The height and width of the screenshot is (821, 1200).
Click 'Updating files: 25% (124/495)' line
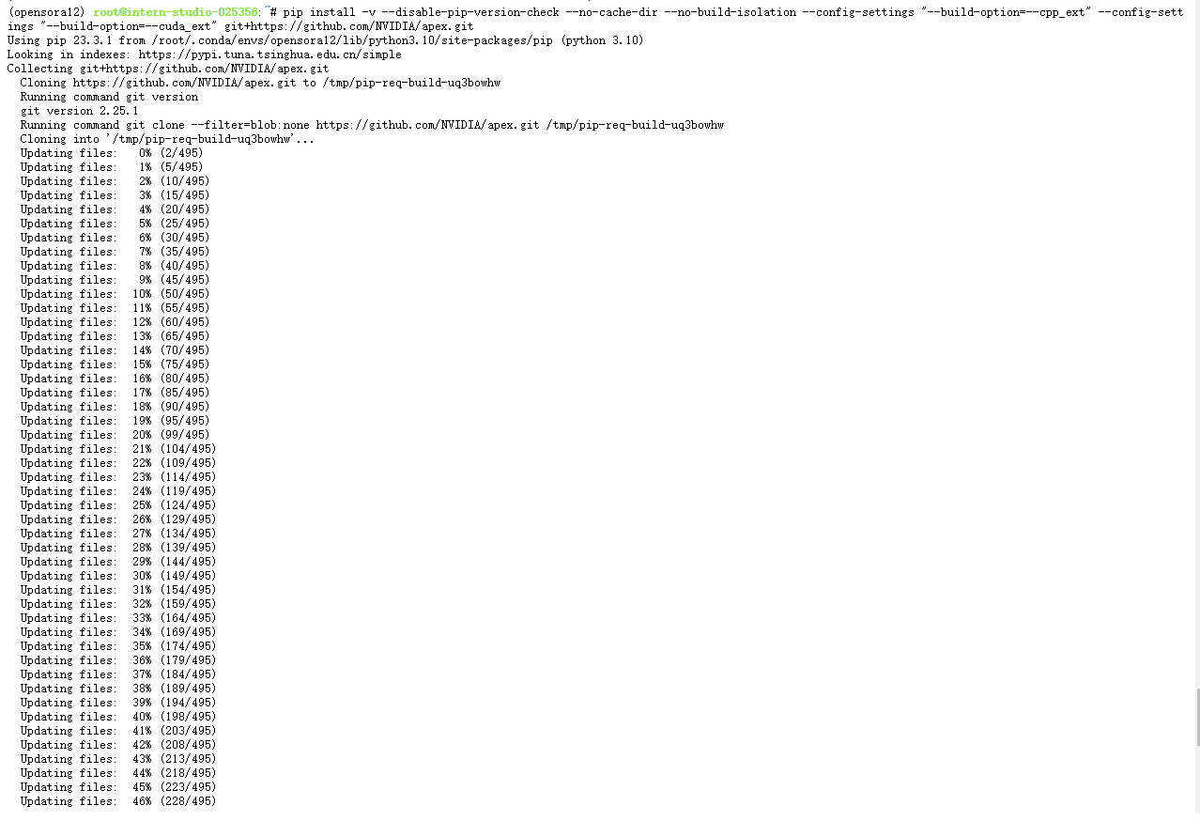118,505
